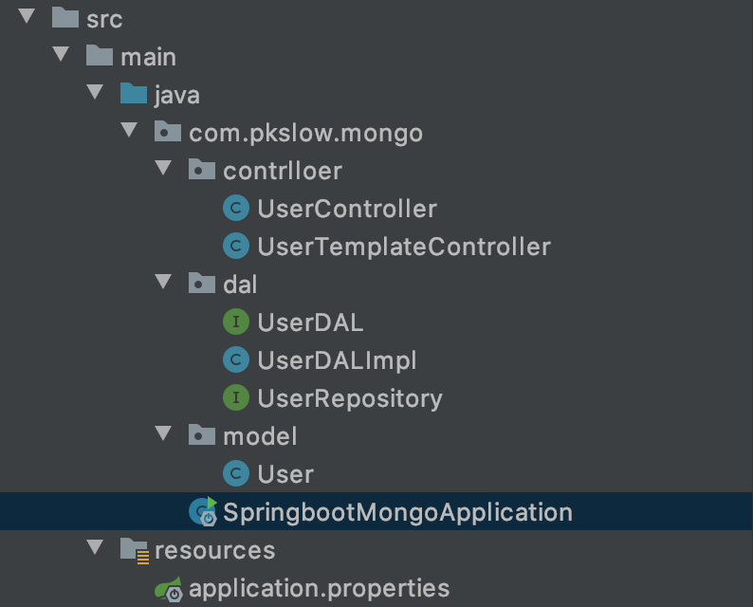This screenshot has width=753, height=607.
Task: Select the SpringbootMongoApplication file
Action: 397,512
